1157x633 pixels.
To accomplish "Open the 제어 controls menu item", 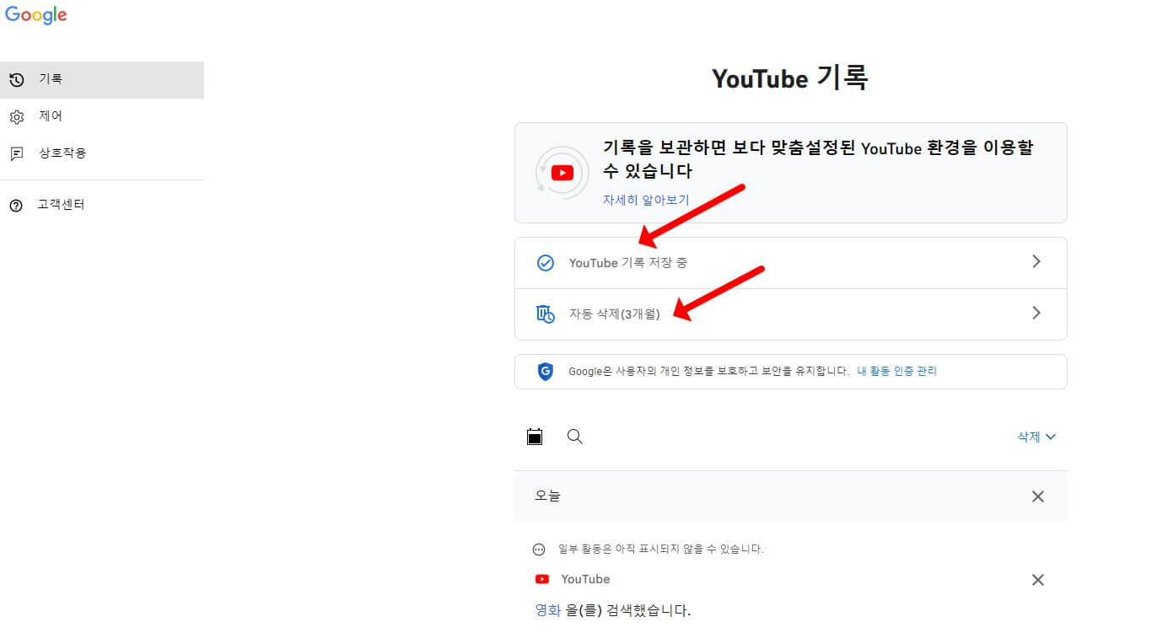I will 102,116.
